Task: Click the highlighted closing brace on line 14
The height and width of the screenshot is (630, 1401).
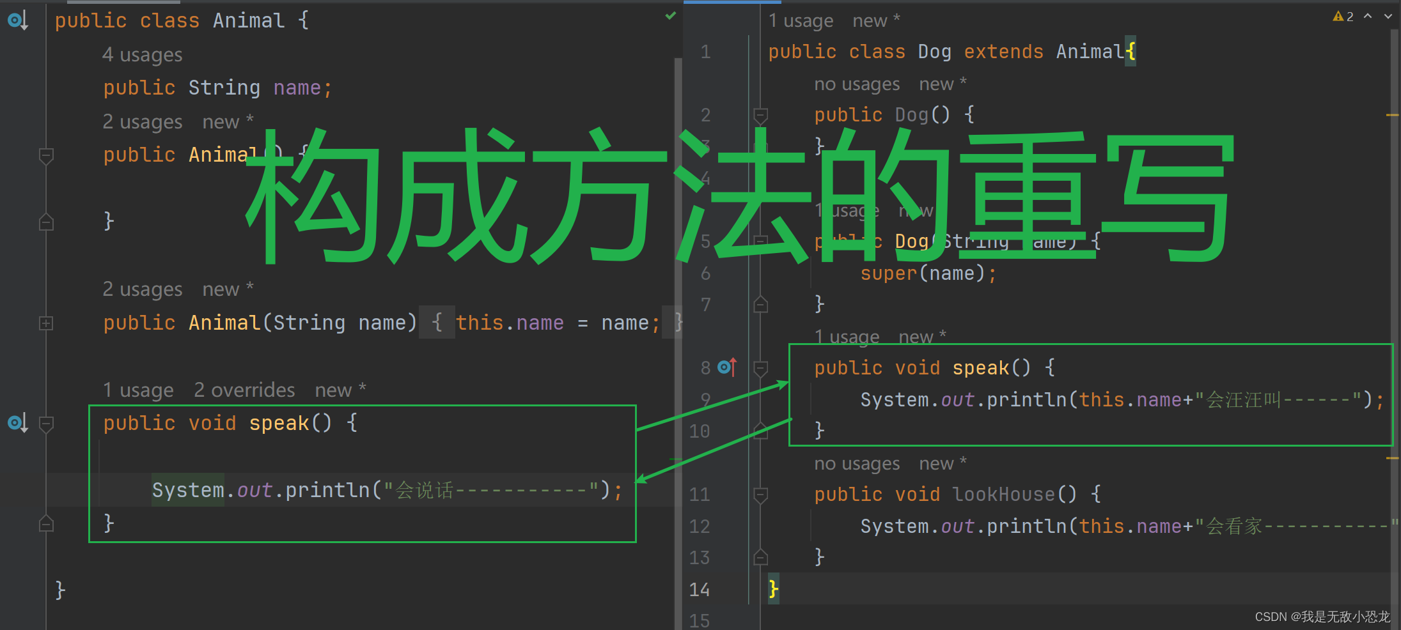Action: tap(774, 588)
